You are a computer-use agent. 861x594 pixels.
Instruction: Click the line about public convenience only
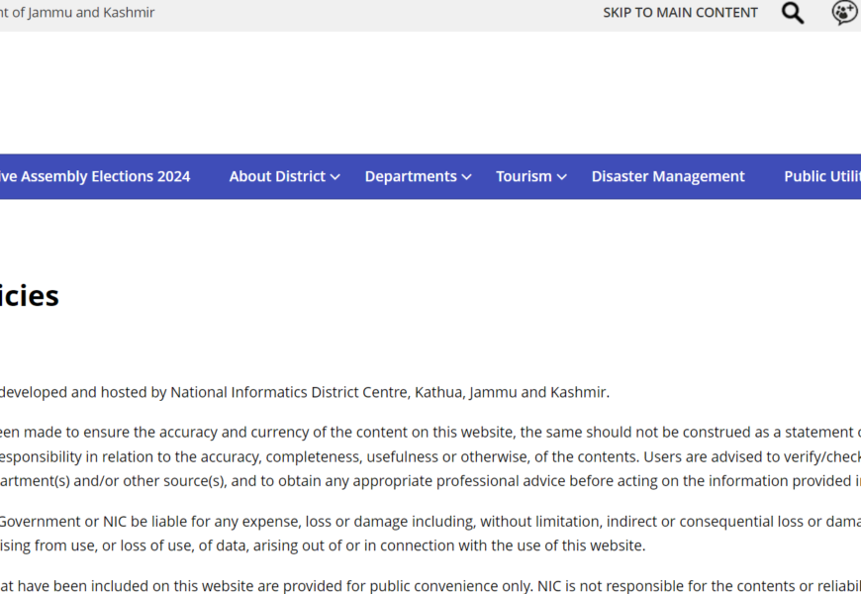click(x=426, y=585)
